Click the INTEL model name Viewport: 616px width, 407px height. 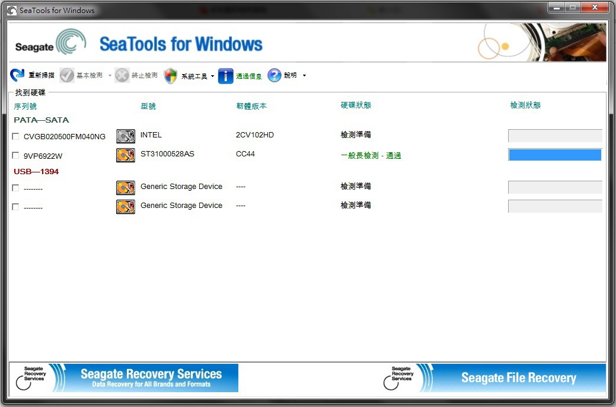tap(151, 135)
